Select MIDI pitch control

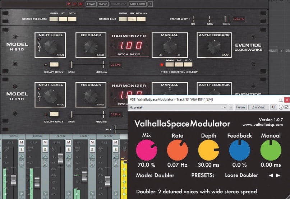[x=188, y=65]
